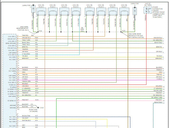Viewport: 169px width, 128px height.
Task: Click the 'COIL DRV 5' pin label
Action: pos(12,82)
